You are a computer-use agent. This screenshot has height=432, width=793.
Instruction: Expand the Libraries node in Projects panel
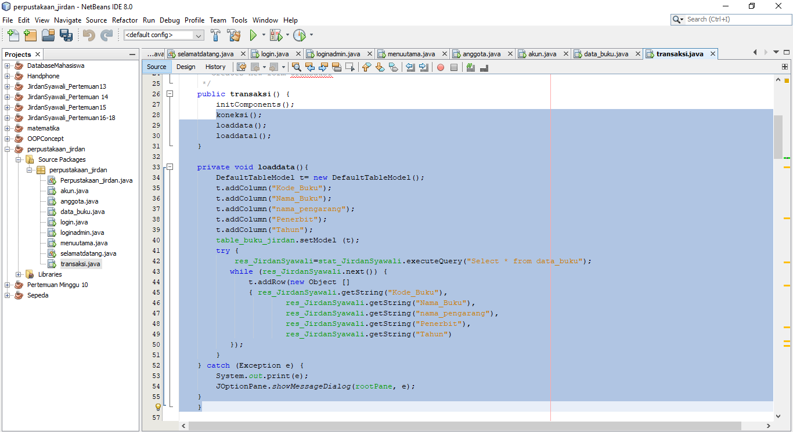[x=19, y=274]
